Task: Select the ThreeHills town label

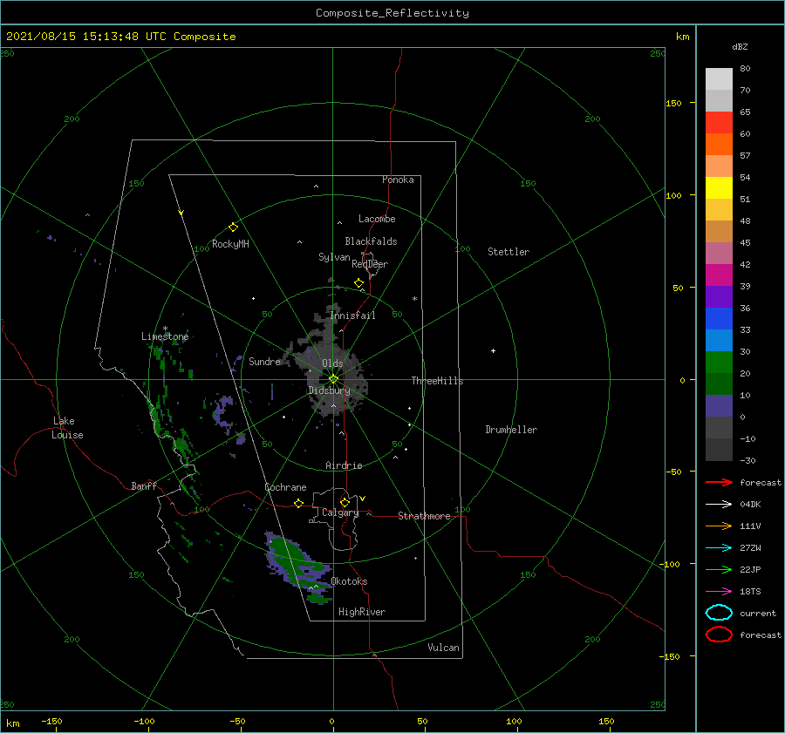Action: (x=438, y=381)
